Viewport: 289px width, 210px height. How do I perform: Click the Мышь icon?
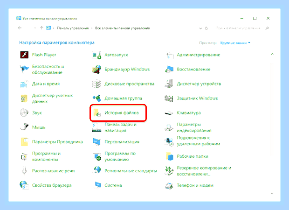(x=24, y=127)
